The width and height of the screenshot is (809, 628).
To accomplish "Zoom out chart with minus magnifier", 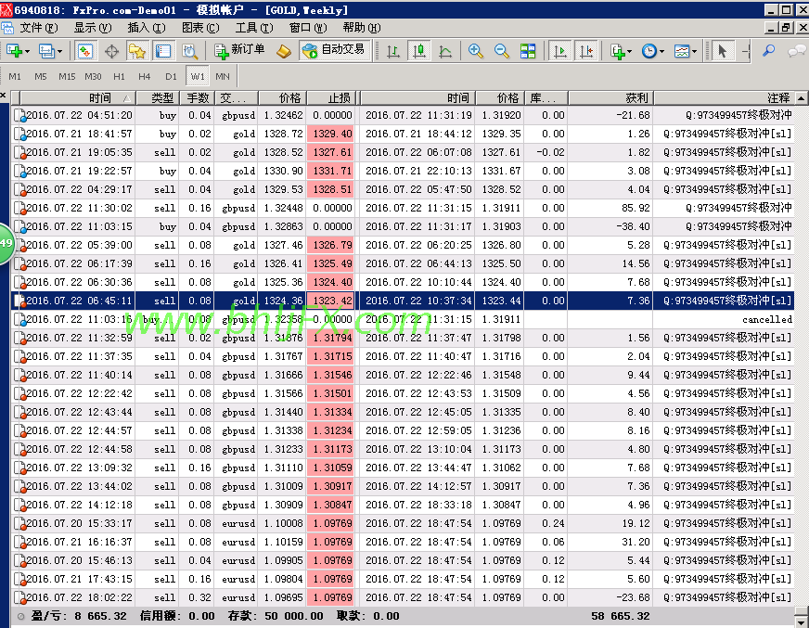I will click(502, 51).
